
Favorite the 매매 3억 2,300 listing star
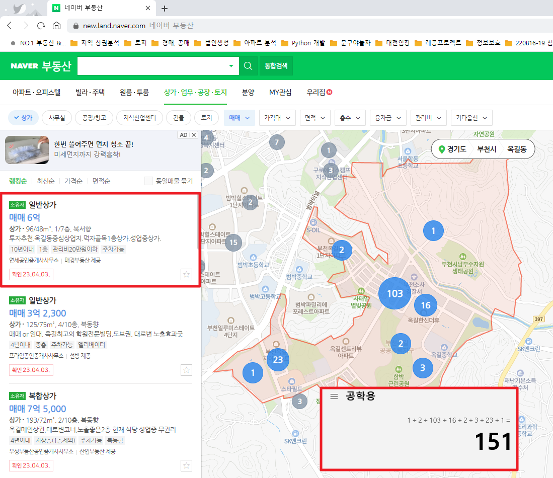(x=186, y=370)
